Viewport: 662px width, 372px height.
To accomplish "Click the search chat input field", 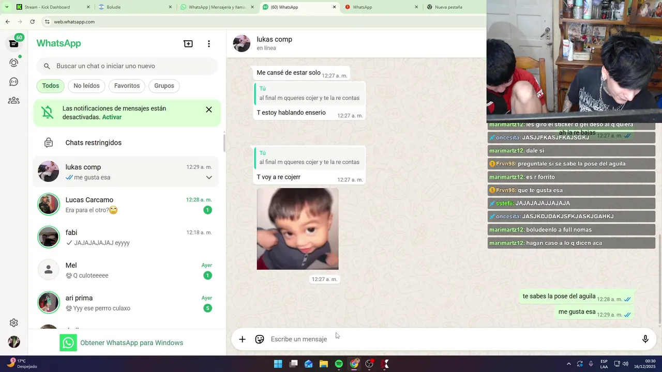I will [127, 66].
